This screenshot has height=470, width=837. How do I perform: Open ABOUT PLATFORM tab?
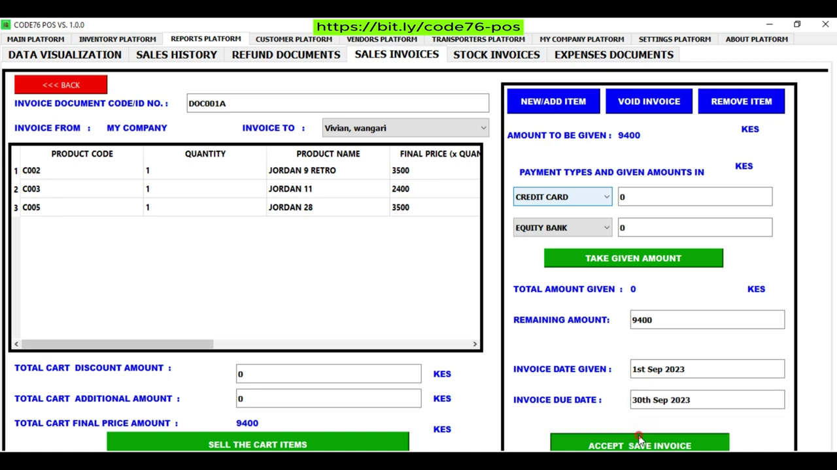pyautogui.click(x=757, y=39)
